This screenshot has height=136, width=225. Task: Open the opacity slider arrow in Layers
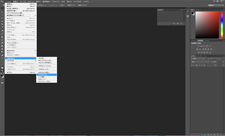[x=223, y=62]
